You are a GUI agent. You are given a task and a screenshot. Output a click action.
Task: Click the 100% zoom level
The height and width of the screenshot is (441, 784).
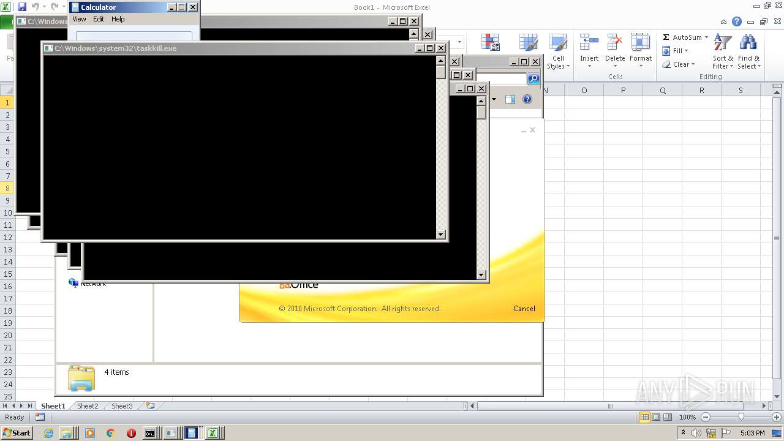pos(687,417)
